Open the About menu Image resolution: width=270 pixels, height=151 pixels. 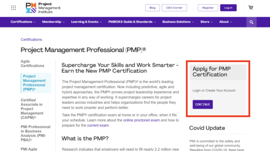[x=224, y=22]
